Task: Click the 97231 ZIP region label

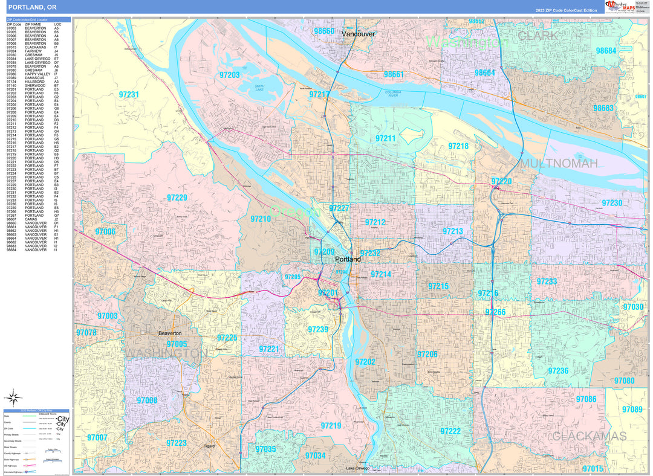Action: click(x=129, y=95)
